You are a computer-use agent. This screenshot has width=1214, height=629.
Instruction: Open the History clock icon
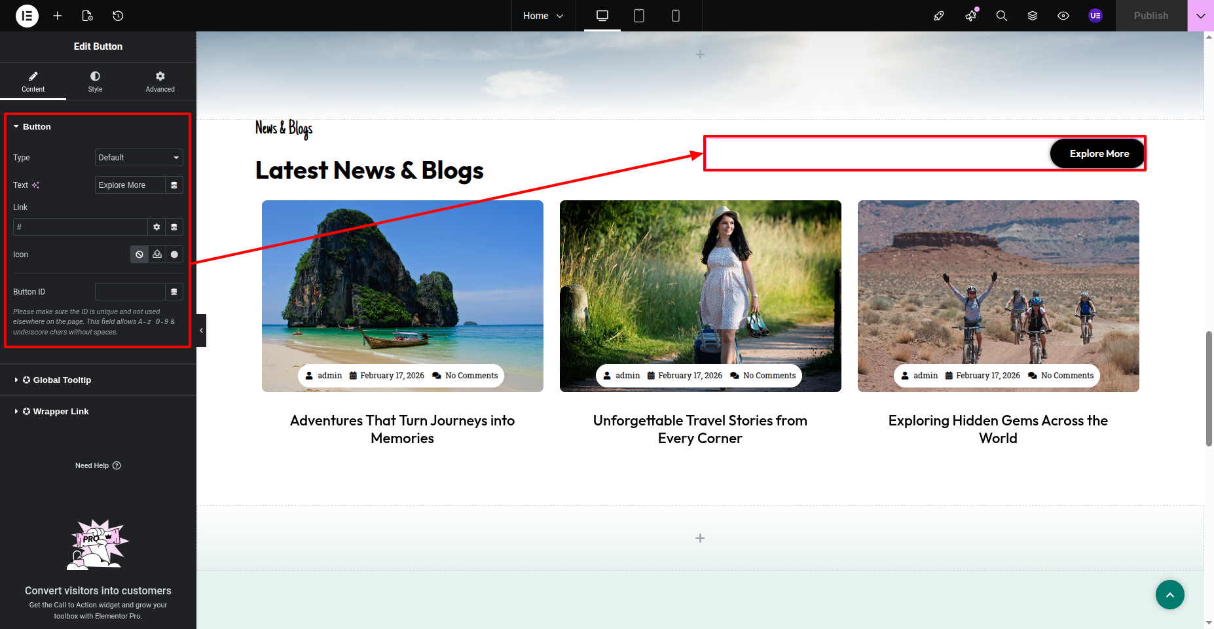118,16
